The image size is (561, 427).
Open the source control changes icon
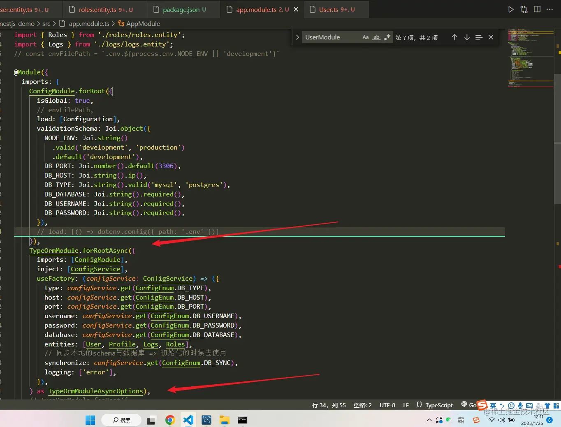point(524,9)
